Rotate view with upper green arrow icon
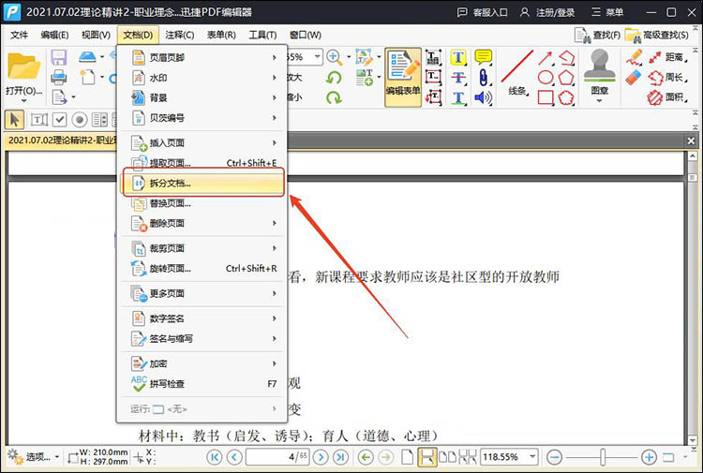 pos(334,78)
